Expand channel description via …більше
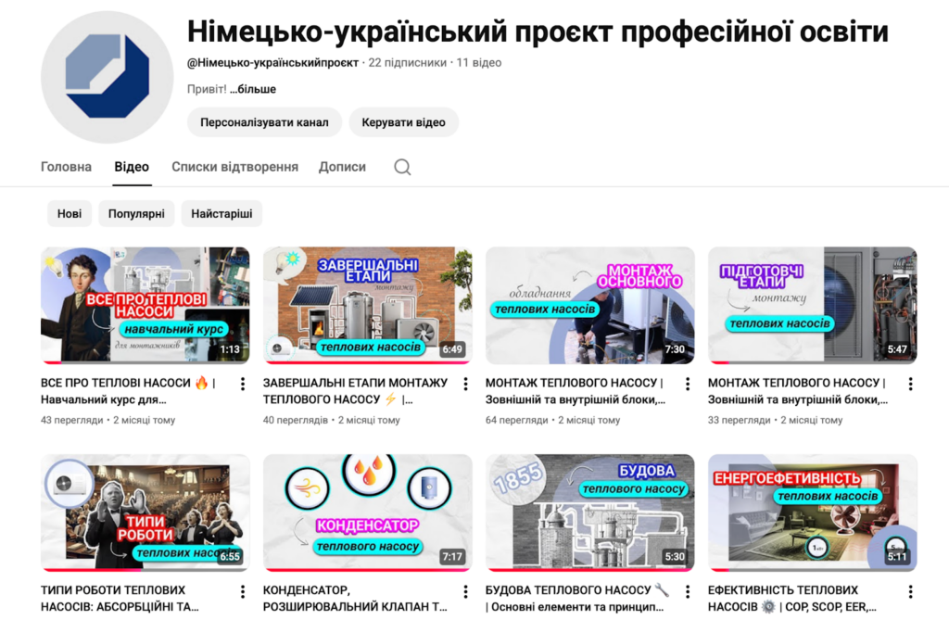949x620 pixels. [253, 89]
